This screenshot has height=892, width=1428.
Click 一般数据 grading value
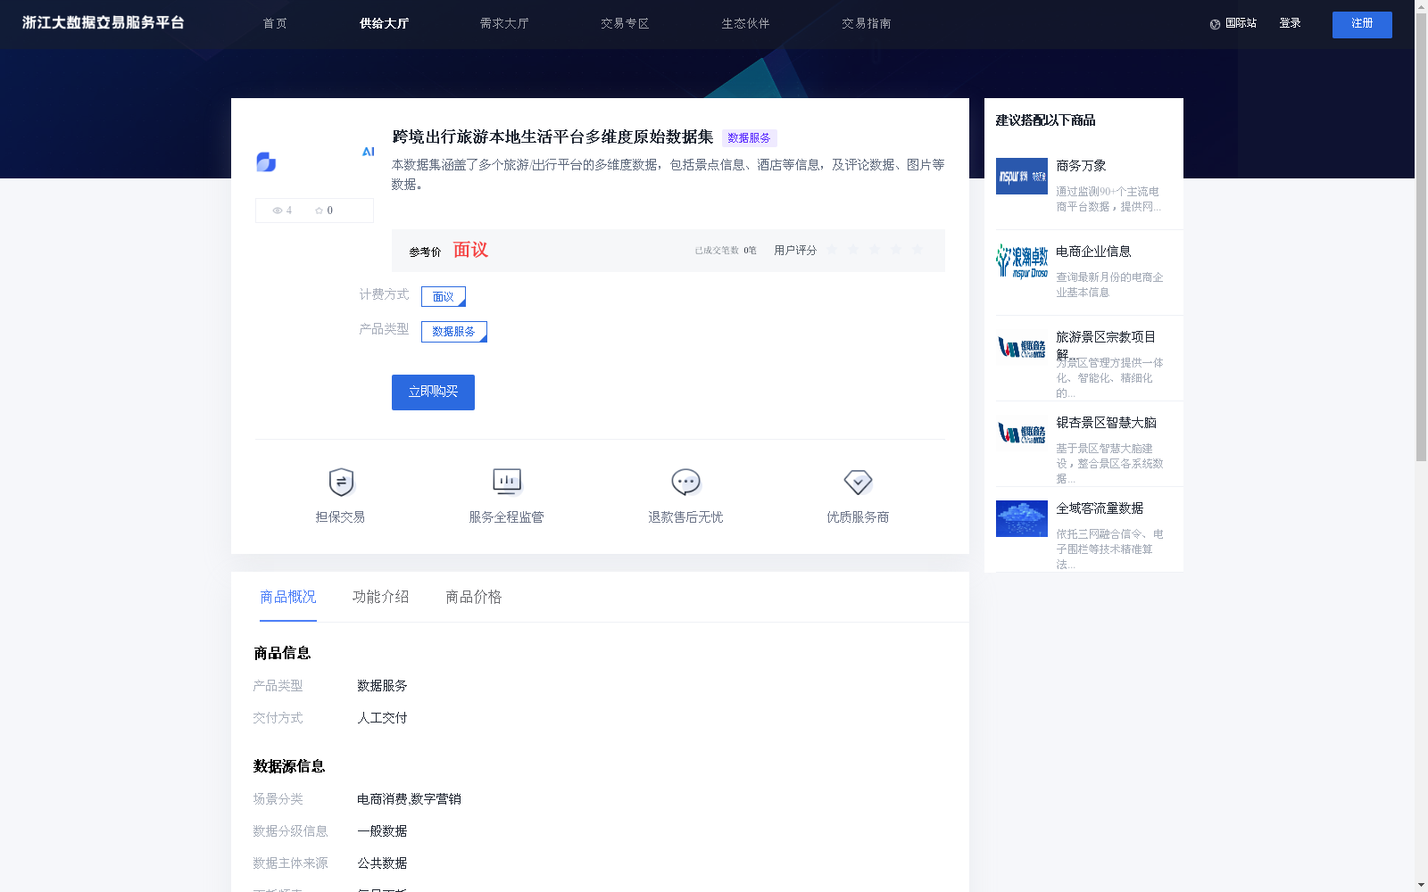click(x=382, y=831)
